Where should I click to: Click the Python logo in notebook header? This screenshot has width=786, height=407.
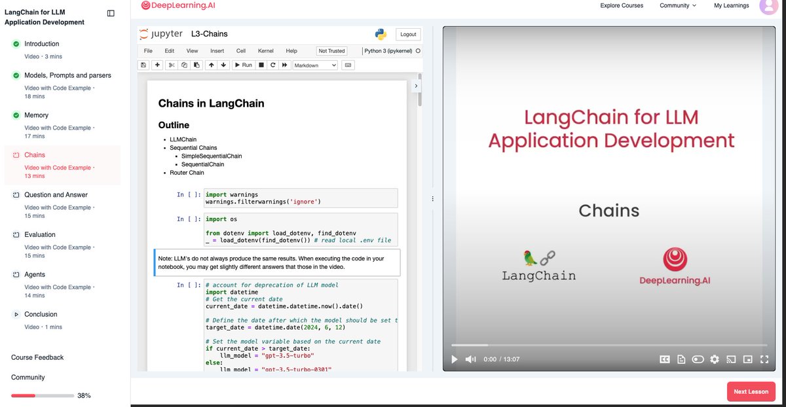[381, 35]
